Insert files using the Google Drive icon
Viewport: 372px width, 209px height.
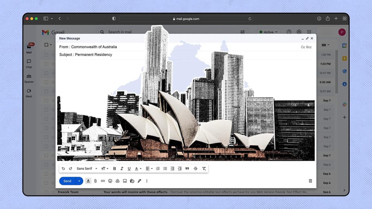click(x=118, y=181)
